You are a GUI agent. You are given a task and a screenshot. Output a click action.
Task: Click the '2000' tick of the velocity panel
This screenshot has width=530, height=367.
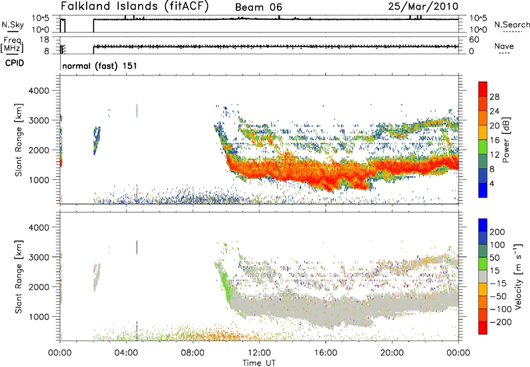38,287
